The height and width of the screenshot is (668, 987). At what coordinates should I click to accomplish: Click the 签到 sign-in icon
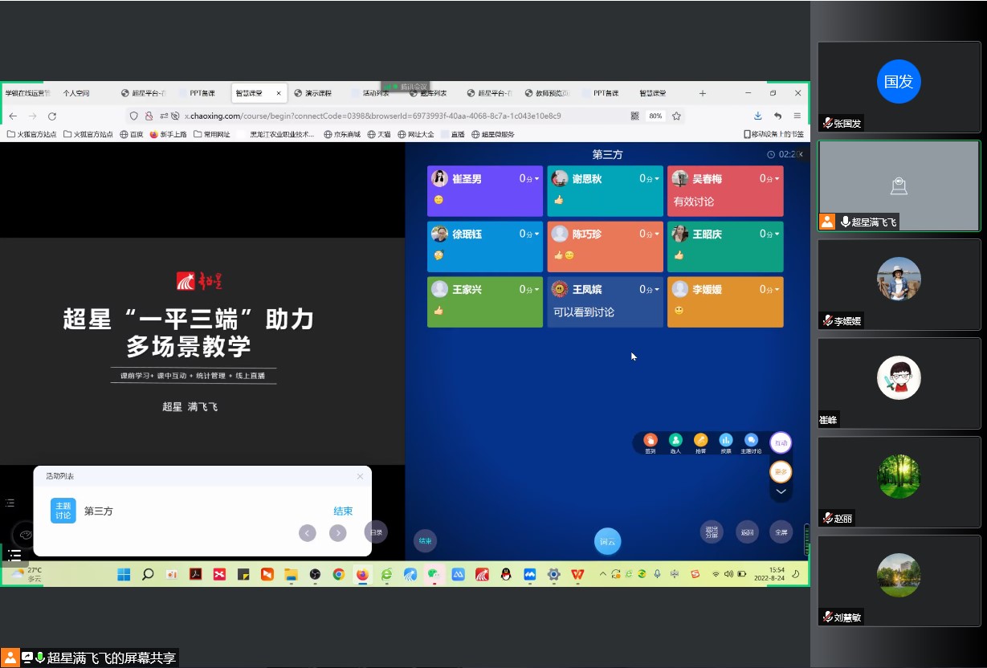[651, 441]
